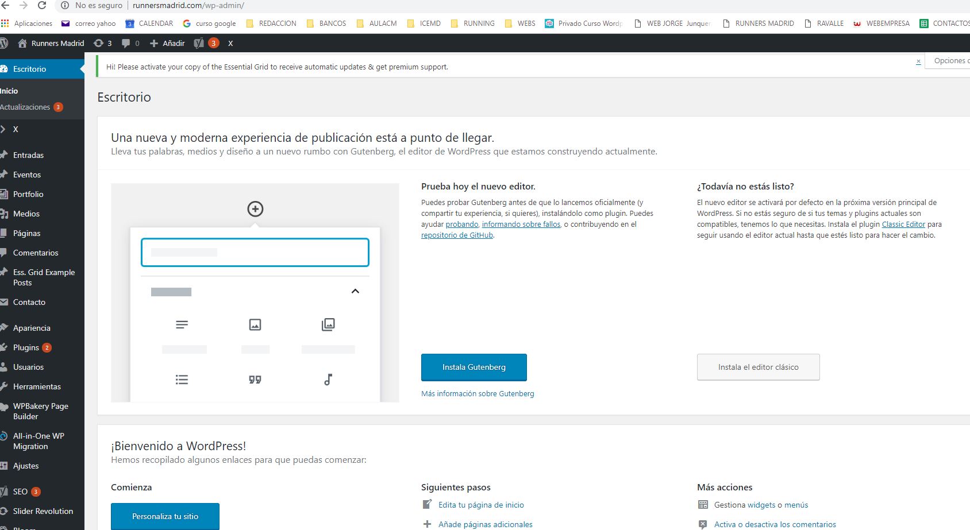Open the RUNNERS MADRID bookmark
The height and width of the screenshot is (530, 970).
(758, 24)
